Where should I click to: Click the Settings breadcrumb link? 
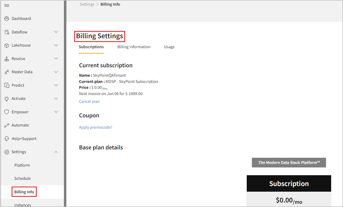(87, 4)
